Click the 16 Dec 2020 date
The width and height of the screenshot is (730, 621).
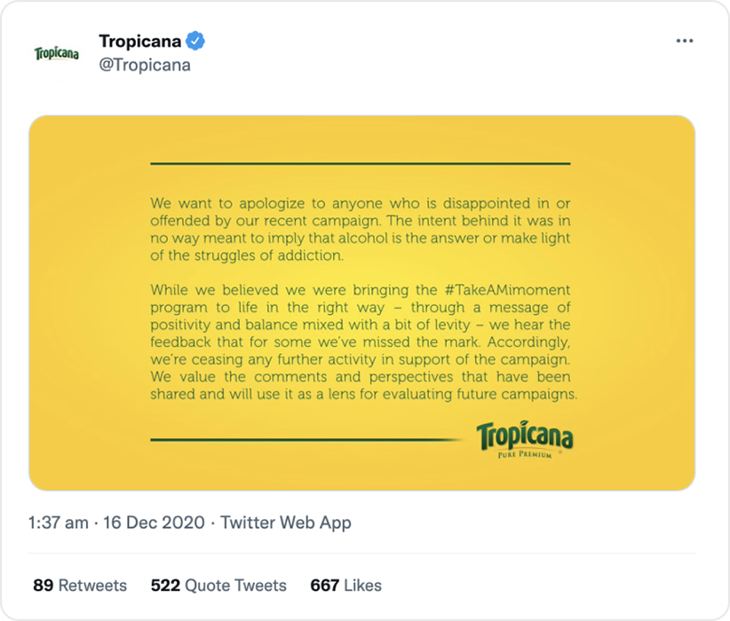tap(155, 523)
